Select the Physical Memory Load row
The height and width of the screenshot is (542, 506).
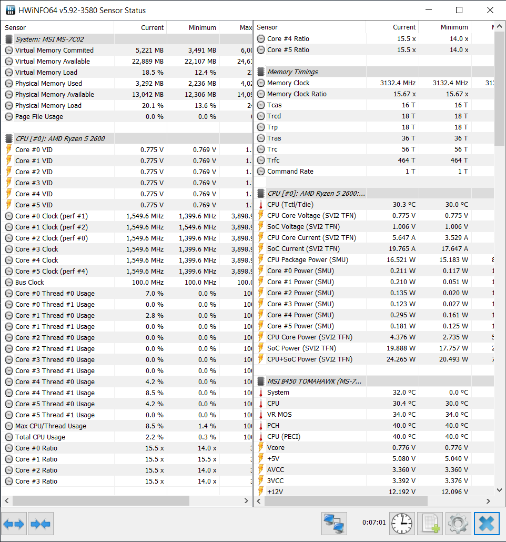pos(126,106)
